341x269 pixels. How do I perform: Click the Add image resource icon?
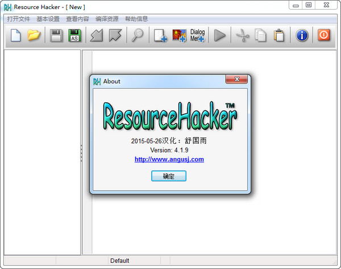coord(179,36)
